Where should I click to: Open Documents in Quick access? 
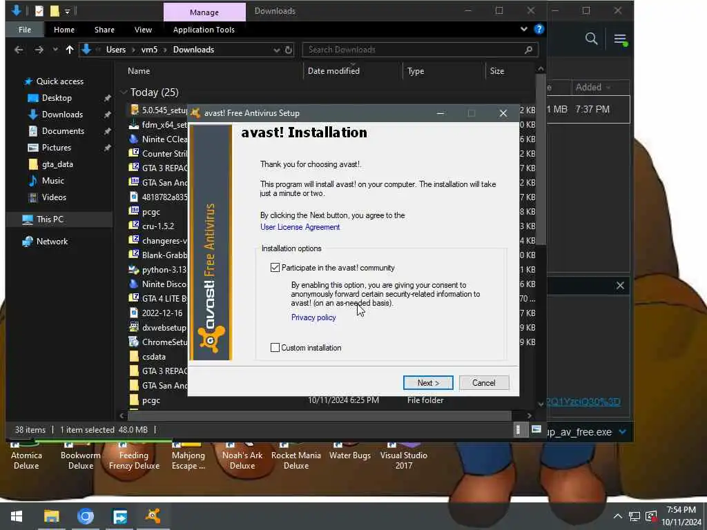[x=63, y=131]
